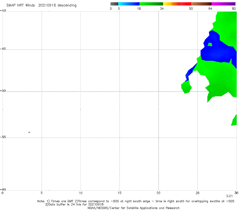Click the longitude axis label '15'
This screenshot has height=210, width=239.
[x=119, y=193]
